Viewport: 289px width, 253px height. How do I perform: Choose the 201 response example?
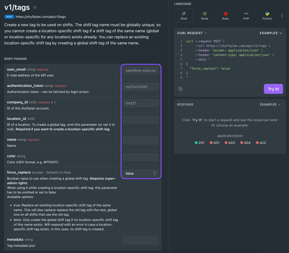pos(199,143)
